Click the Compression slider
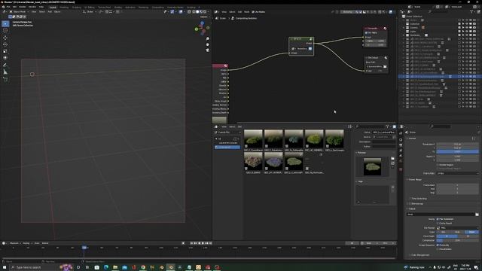Image resolution: width=482 pixels, height=271 pixels. pyautogui.click(x=457, y=240)
